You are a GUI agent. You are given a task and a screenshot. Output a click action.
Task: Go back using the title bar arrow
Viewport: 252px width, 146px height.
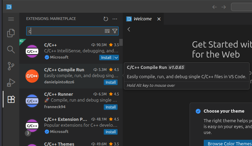pos(214,7)
